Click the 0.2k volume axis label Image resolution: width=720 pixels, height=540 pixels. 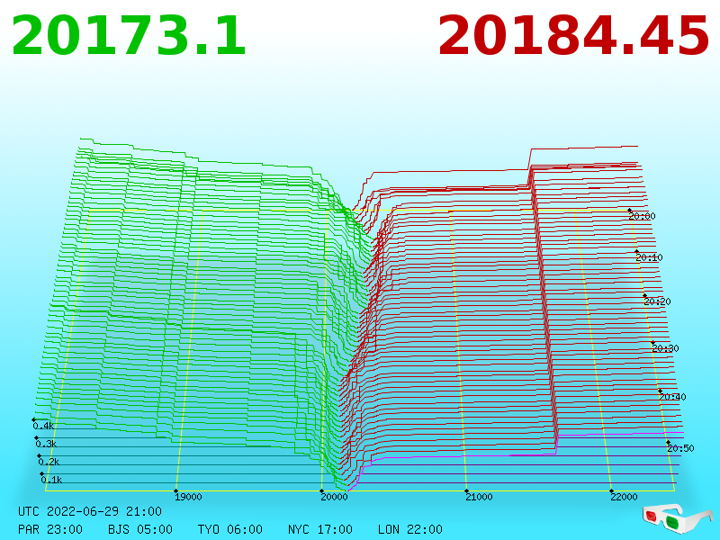click(49, 462)
